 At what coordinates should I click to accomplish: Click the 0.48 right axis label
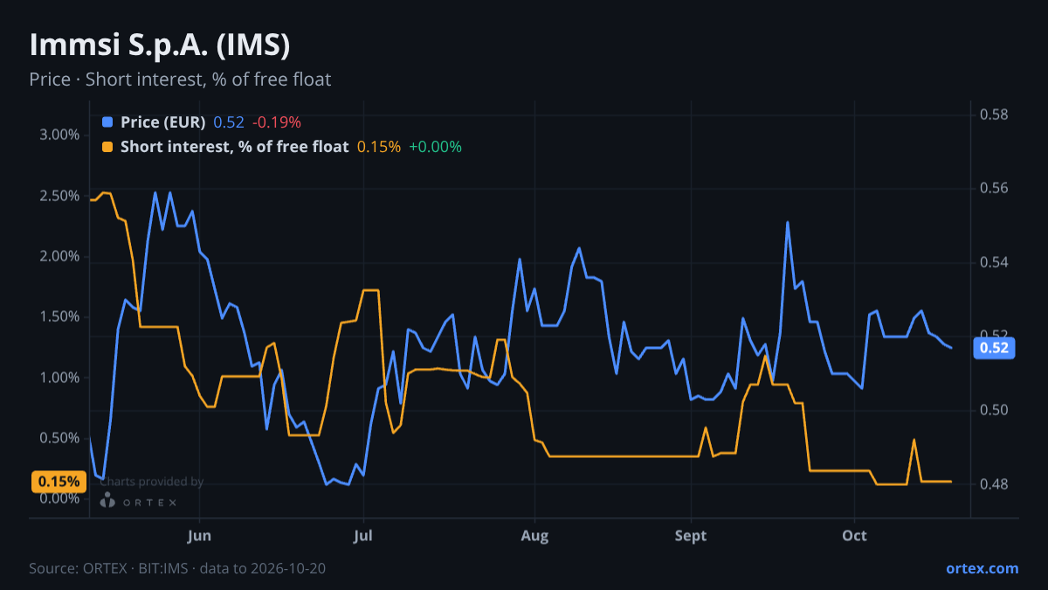coord(994,483)
